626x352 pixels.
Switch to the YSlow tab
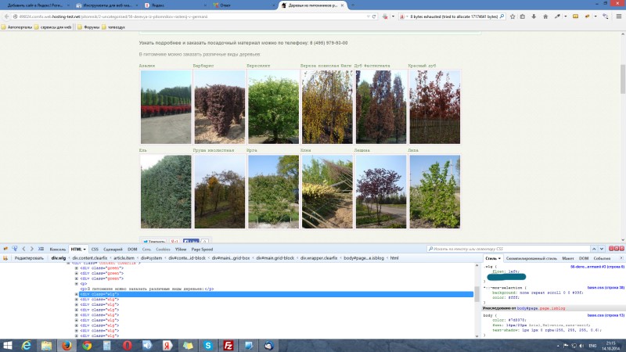point(181,249)
